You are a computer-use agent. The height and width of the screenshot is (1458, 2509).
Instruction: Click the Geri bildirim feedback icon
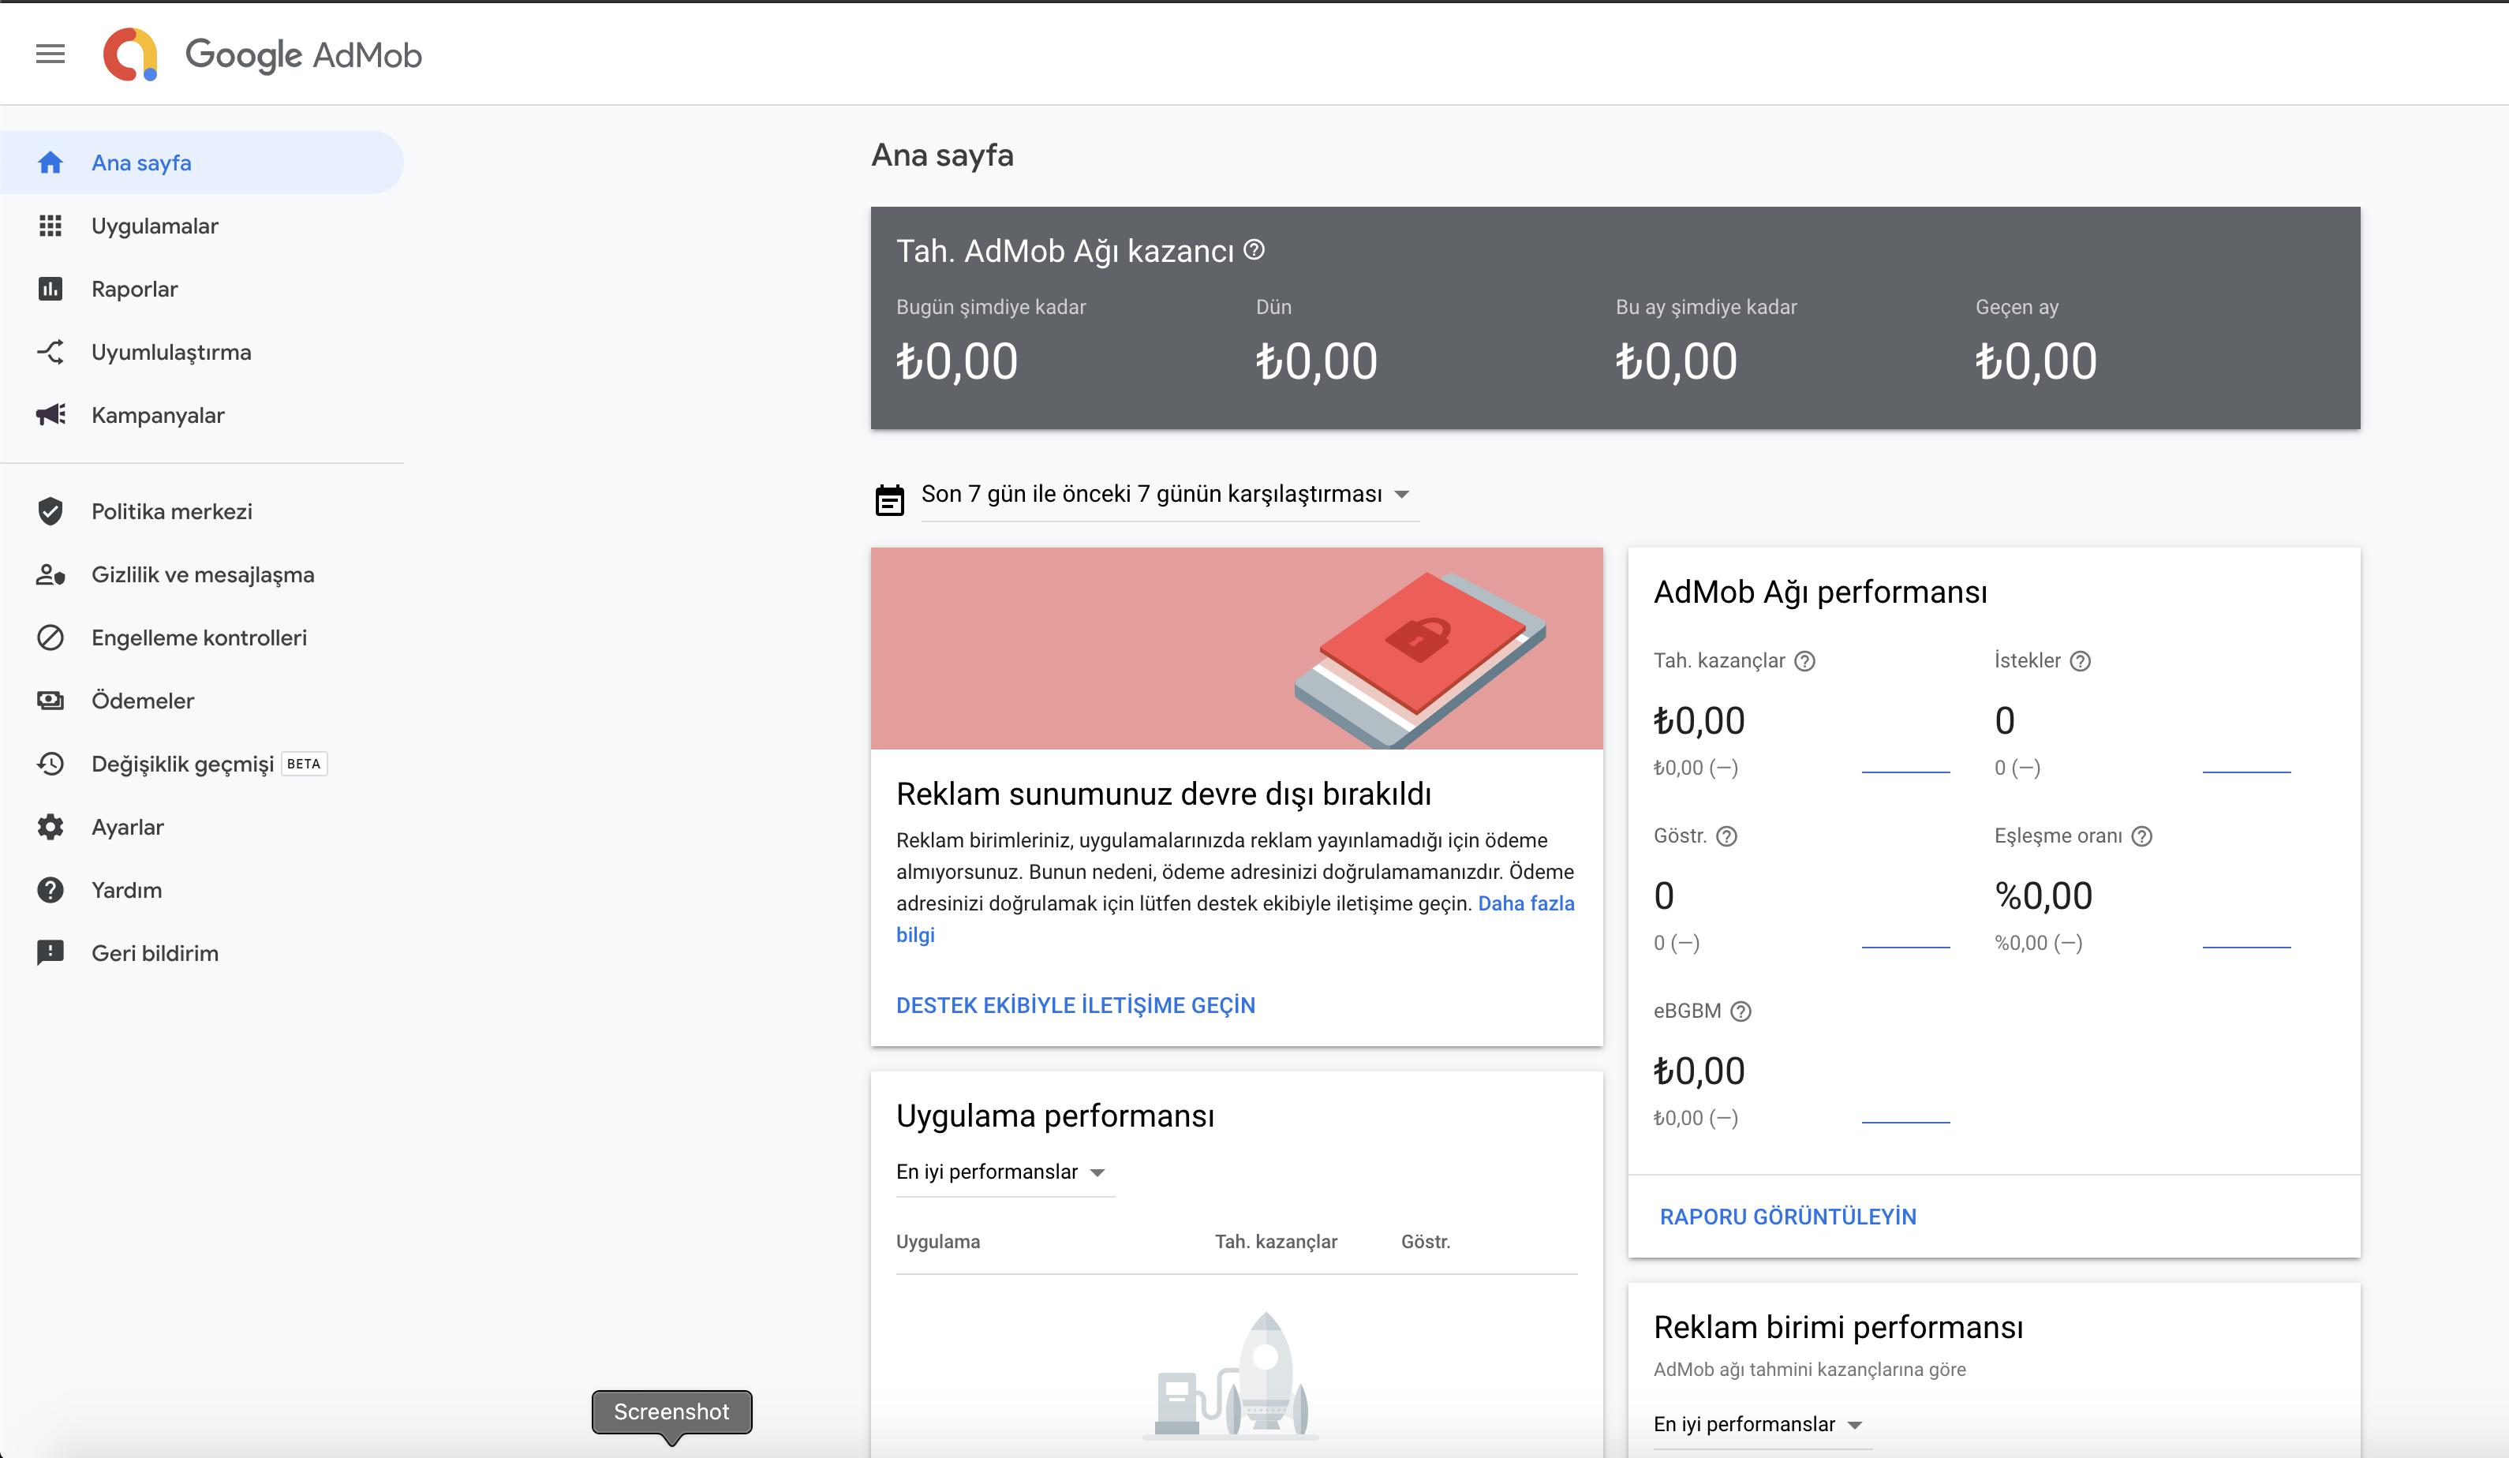(x=50, y=953)
